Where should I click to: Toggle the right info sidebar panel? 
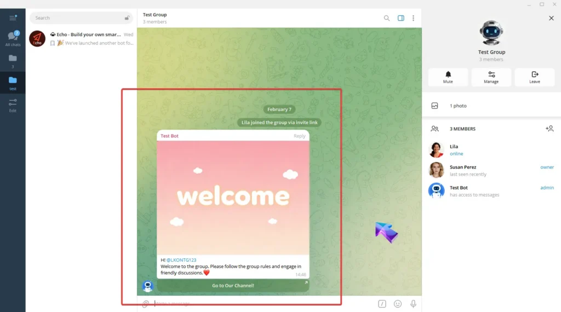(x=401, y=18)
